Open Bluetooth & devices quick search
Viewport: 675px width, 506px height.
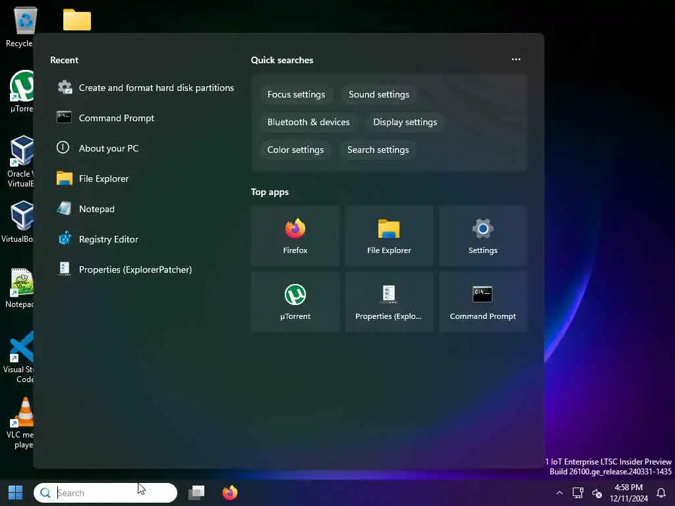(308, 122)
